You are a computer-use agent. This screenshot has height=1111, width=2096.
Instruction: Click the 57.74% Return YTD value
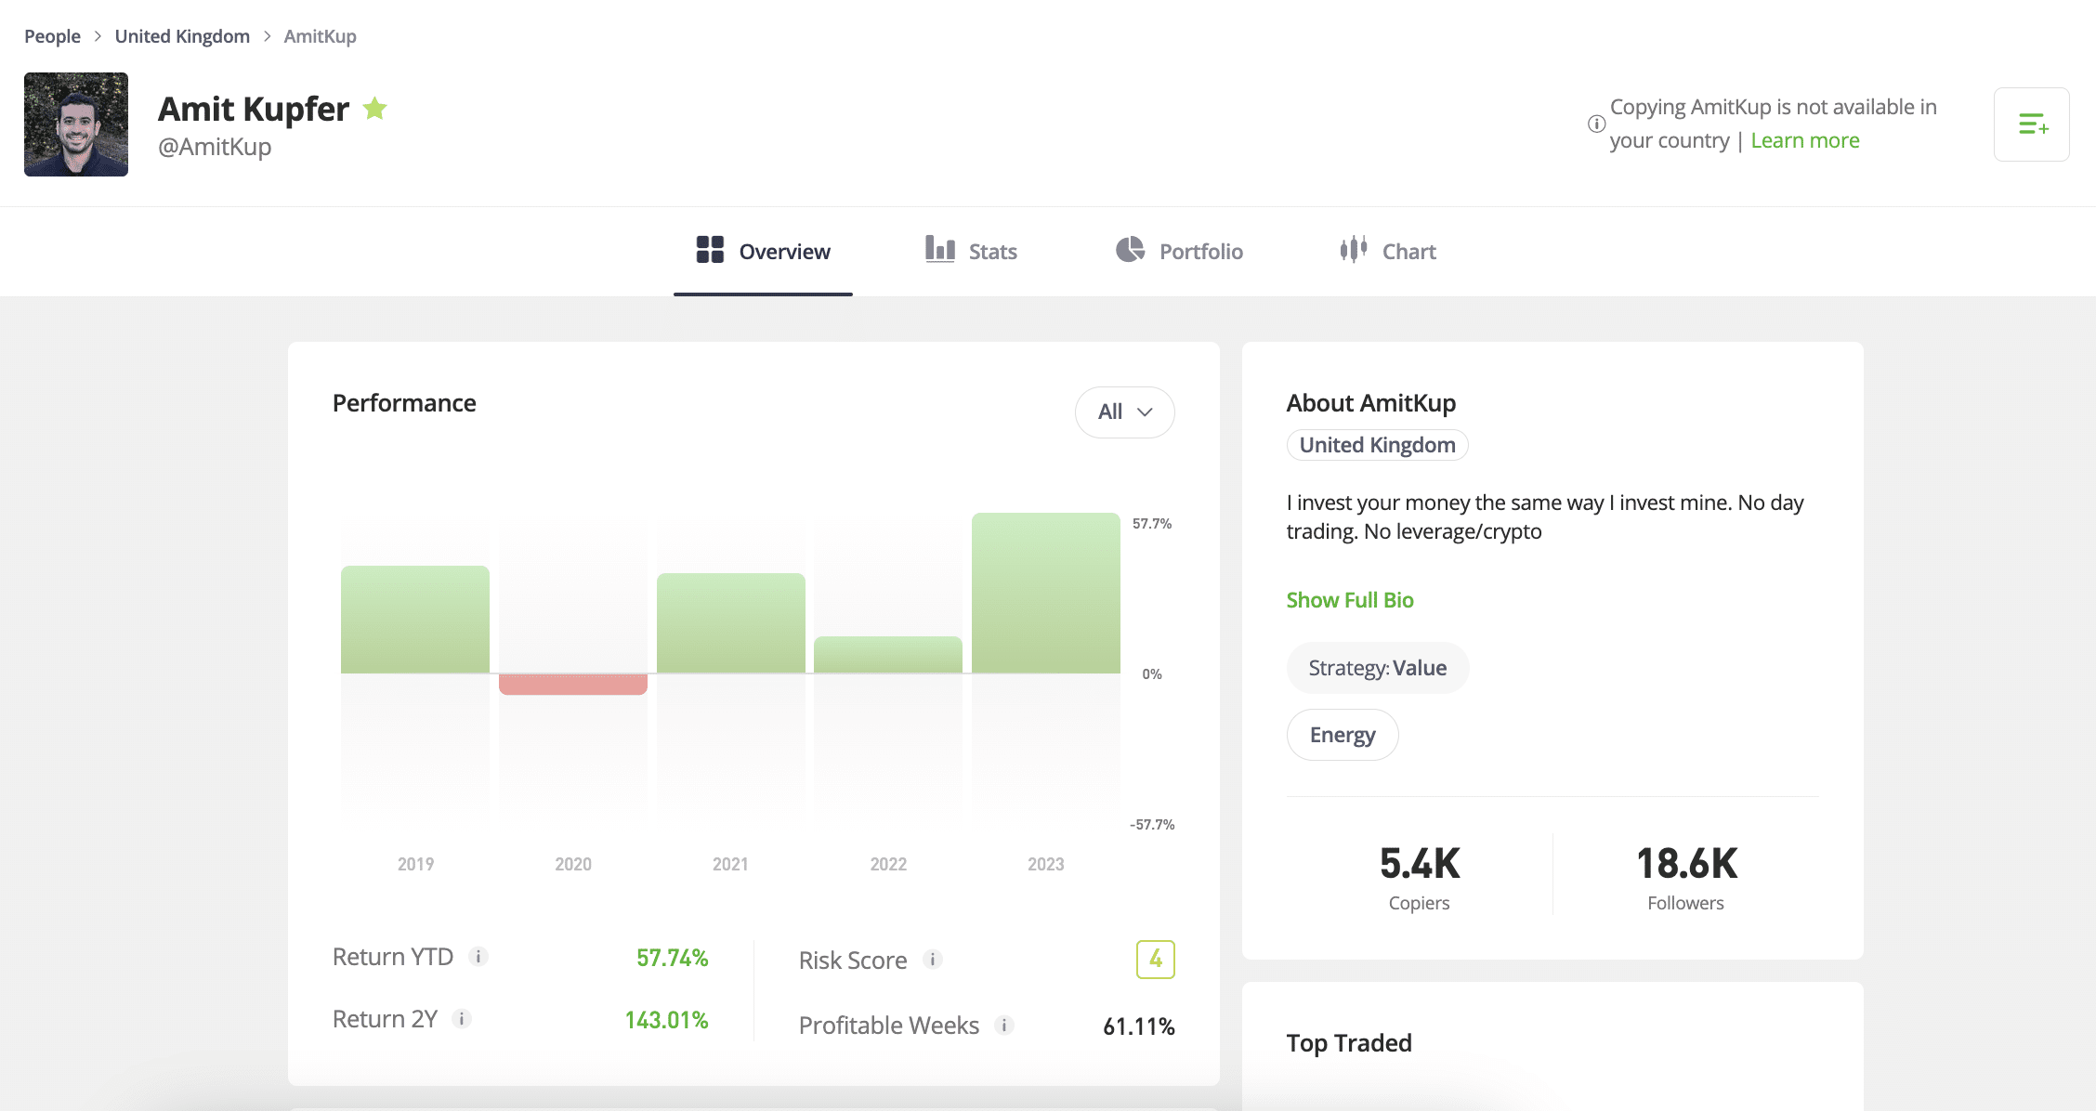coord(673,958)
